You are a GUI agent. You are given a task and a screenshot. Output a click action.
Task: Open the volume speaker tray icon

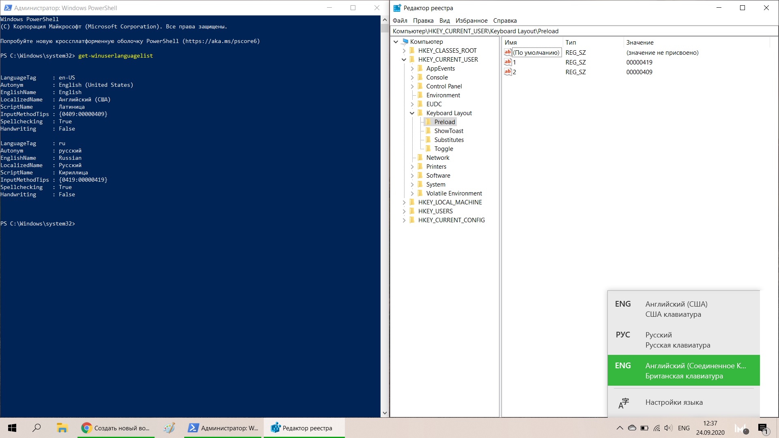pos(669,428)
